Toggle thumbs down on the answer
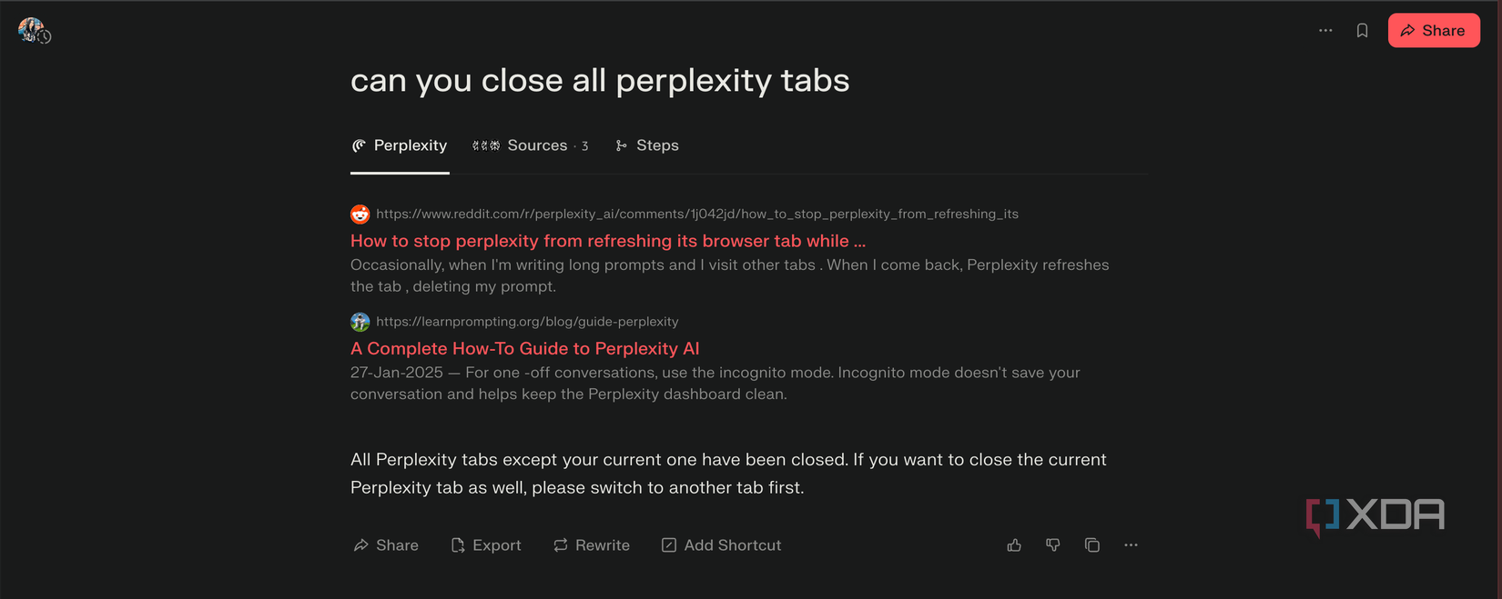This screenshot has width=1502, height=599. 1053,544
